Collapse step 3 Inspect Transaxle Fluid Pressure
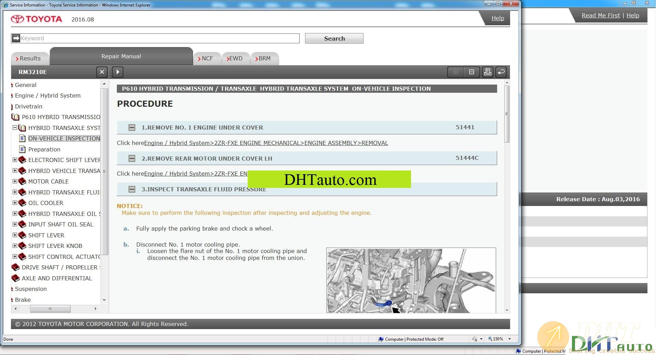Image resolution: width=656 pixels, height=355 pixels. [x=132, y=189]
